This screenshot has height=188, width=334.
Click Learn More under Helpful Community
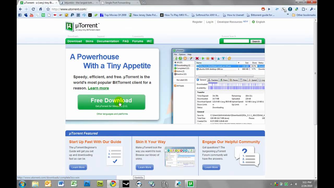pos(211,167)
